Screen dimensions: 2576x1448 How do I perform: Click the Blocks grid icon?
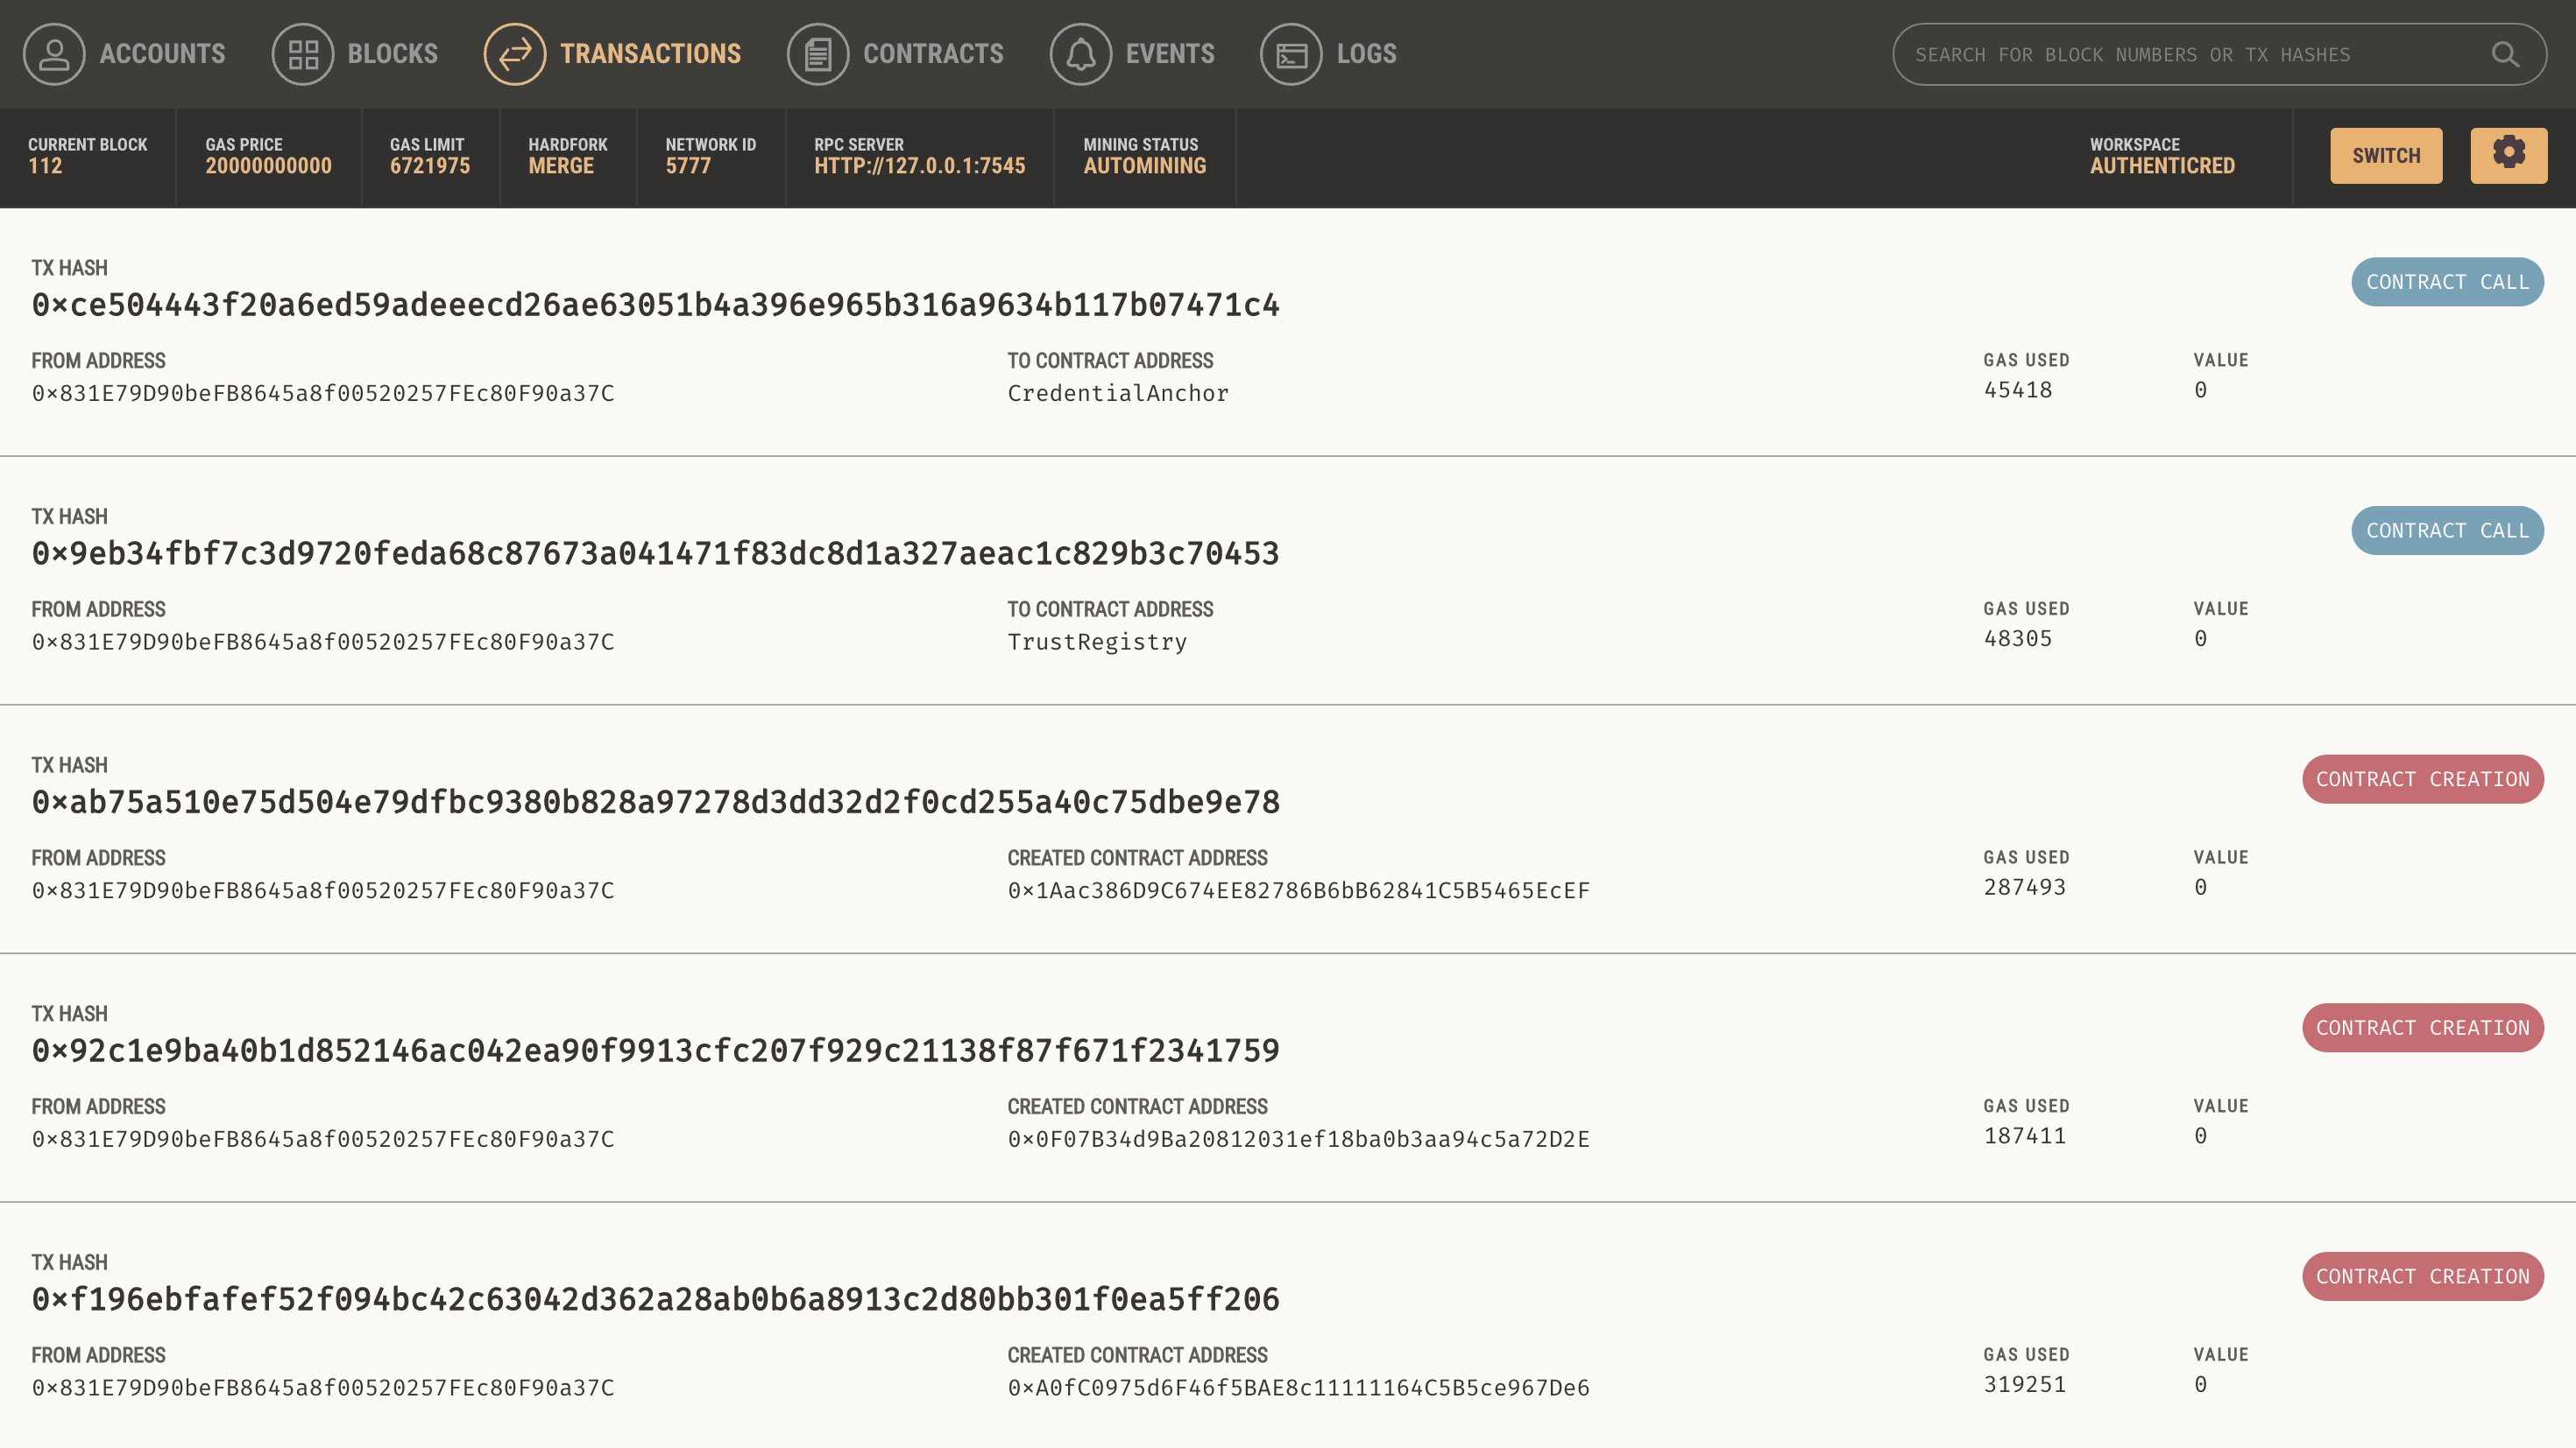303,54
